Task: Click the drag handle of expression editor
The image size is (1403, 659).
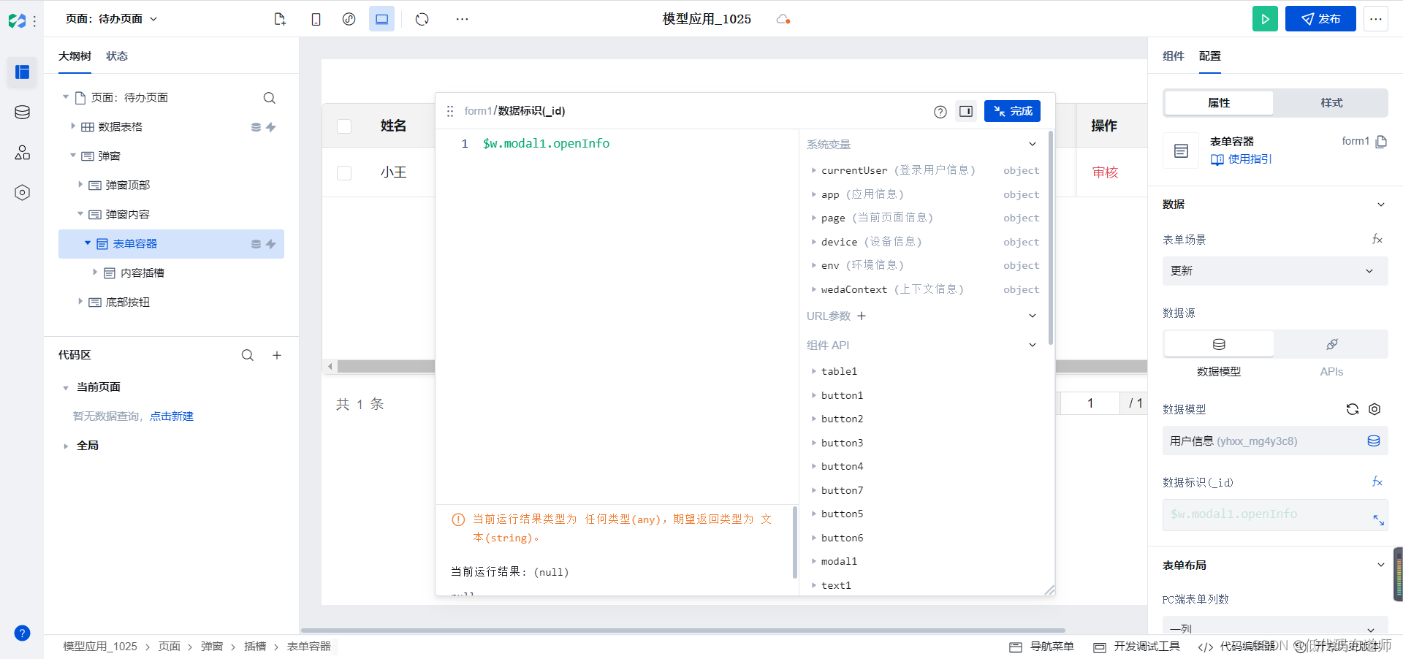Action: [450, 111]
